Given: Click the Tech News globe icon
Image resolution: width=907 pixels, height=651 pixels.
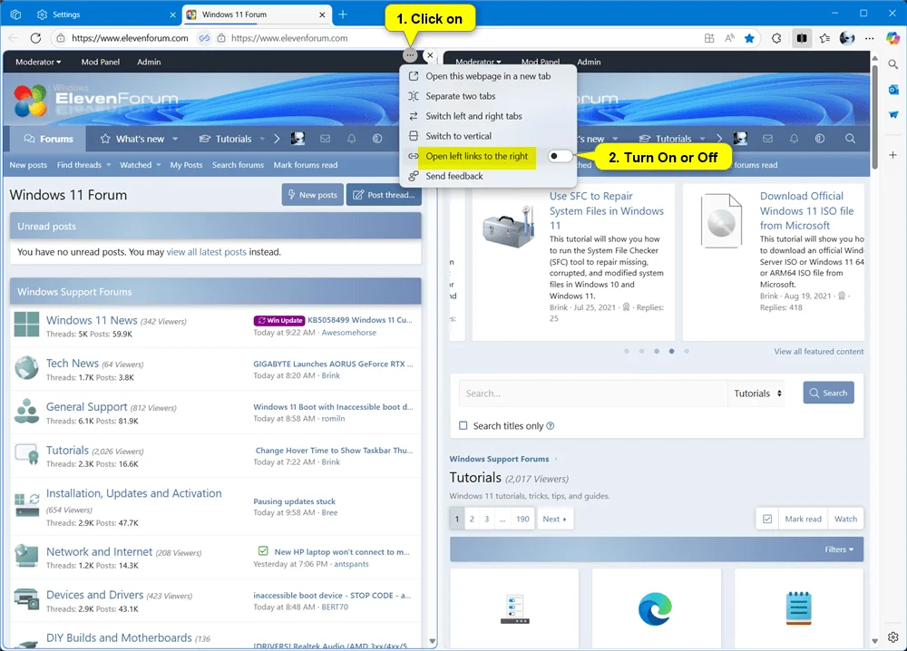Looking at the screenshot, I should click(26, 368).
